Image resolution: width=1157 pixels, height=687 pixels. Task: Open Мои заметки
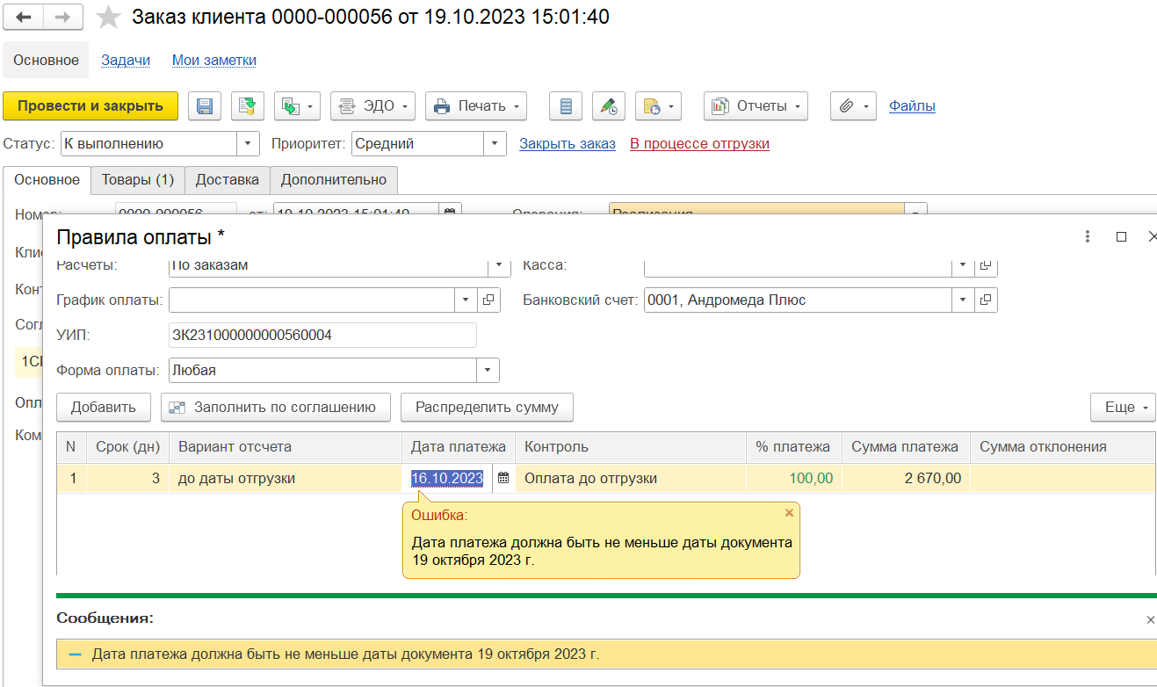[x=214, y=61]
